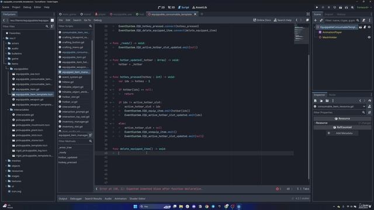Expand the actors folder

click(6, 43)
